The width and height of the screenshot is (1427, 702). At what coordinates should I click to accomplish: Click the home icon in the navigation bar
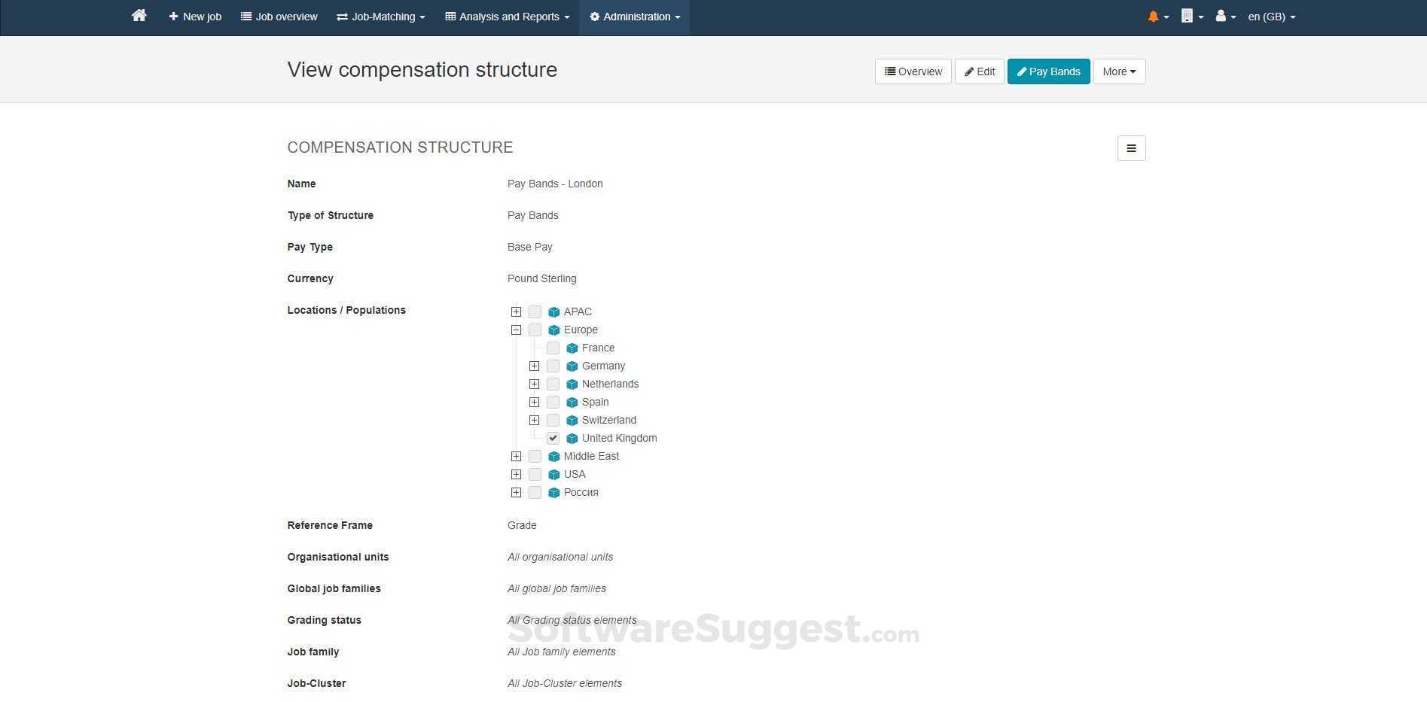click(139, 15)
